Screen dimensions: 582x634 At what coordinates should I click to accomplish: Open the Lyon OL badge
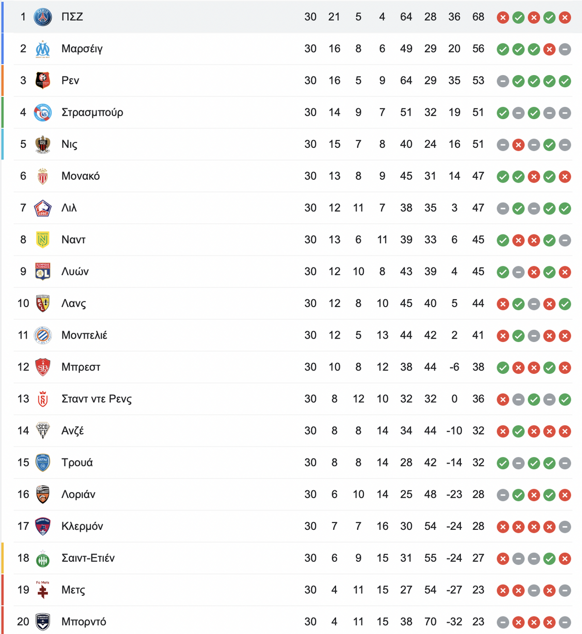pos(43,272)
